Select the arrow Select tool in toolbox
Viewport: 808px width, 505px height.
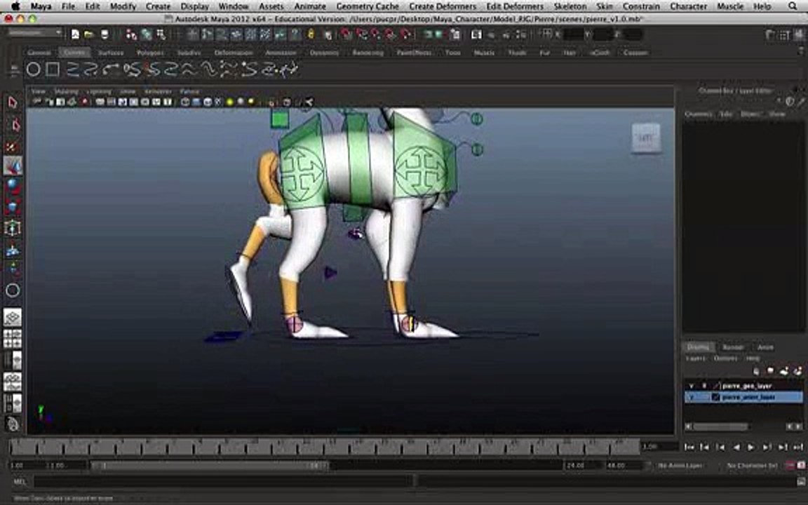tap(13, 102)
